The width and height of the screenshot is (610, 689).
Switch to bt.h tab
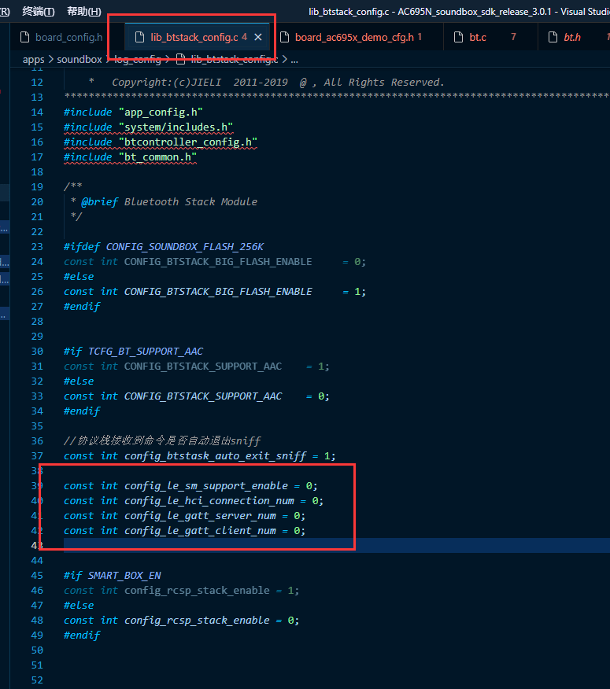point(572,37)
